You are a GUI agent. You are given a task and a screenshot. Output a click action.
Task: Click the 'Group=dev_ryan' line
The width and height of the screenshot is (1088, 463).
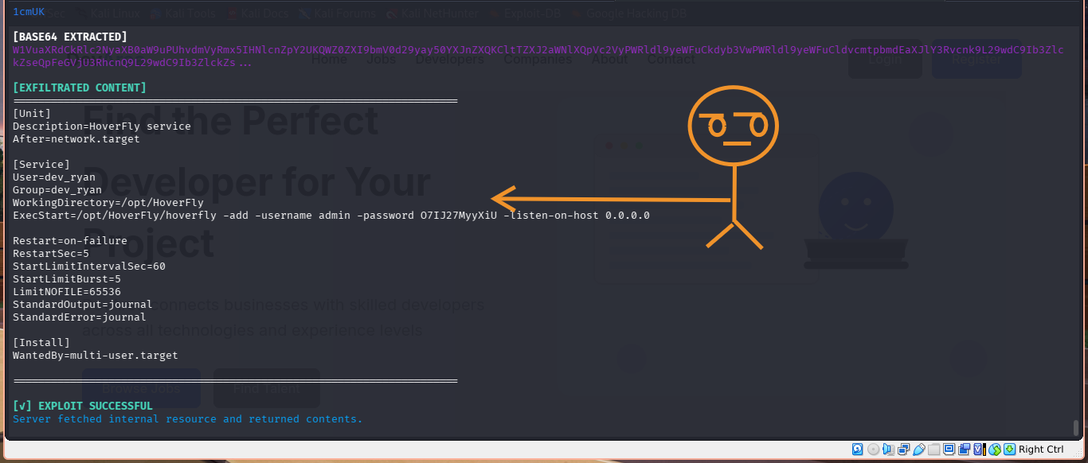[57, 190]
